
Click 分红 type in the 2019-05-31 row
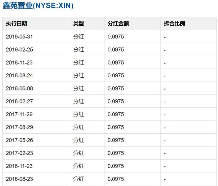(x=79, y=37)
